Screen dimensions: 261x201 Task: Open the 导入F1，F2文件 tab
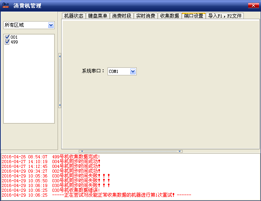click(x=225, y=16)
